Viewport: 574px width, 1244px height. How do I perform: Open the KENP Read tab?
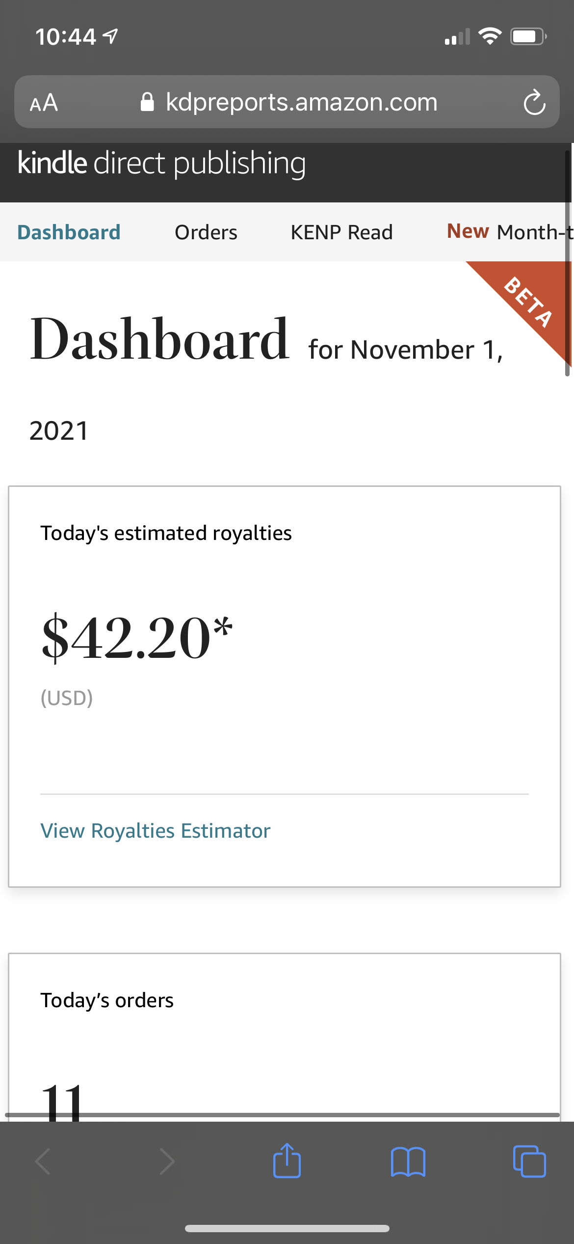click(x=341, y=232)
